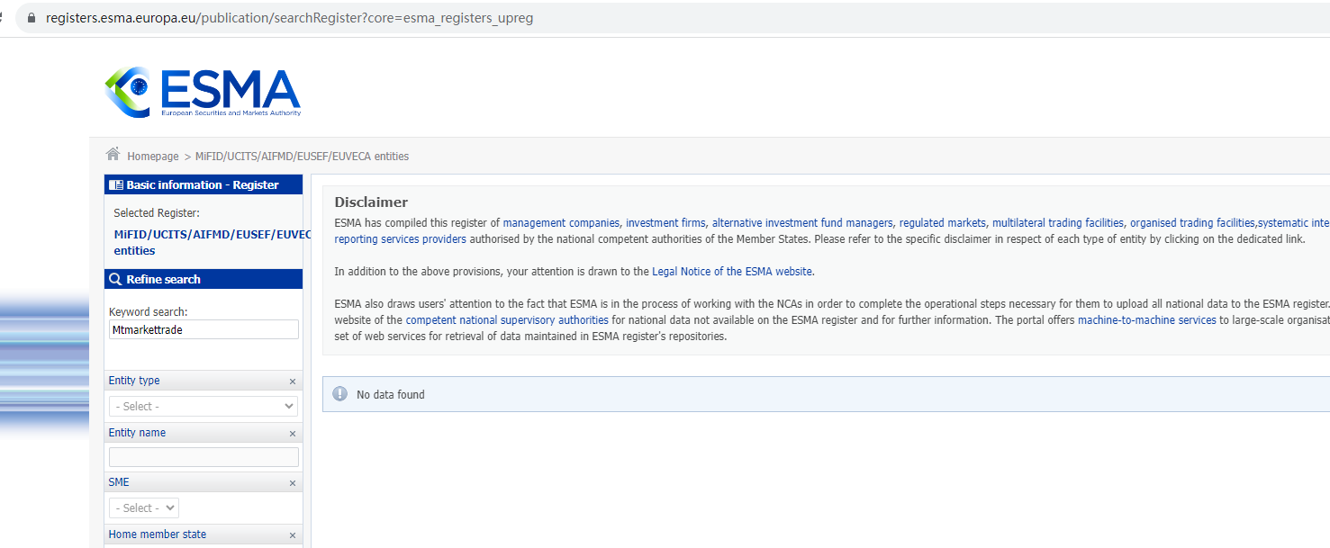Open the SME select dropdown
The width and height of the screenshot is (1330, 548).
[x=144, y=508]
